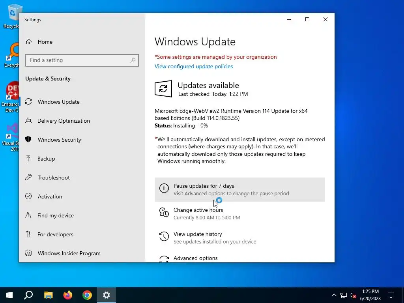The image size is (404, 303).
Task: Click the Status: Installing - 0% text
Action: (181, 125)
